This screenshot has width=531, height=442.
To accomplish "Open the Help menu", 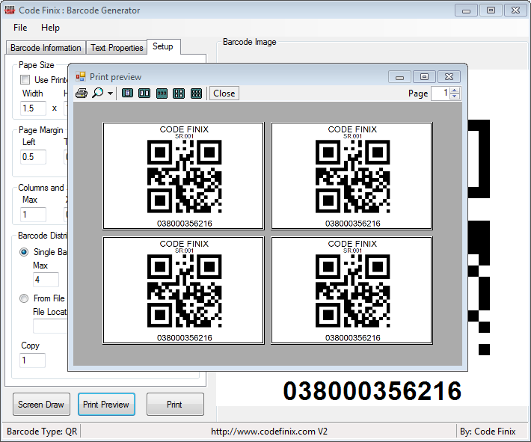I will coord(50,28).
